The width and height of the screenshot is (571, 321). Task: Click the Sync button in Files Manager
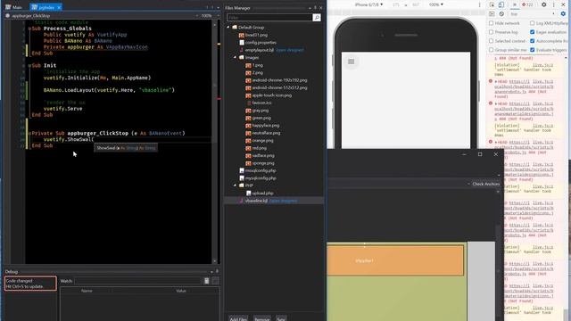click(x=281, y=319)
